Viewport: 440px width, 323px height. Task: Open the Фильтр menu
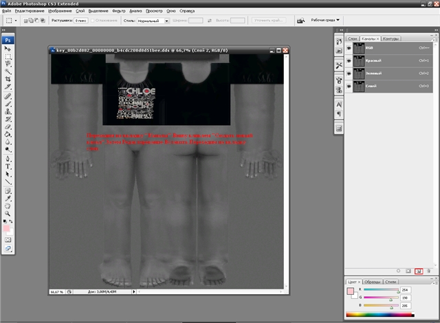pos(118,11)
